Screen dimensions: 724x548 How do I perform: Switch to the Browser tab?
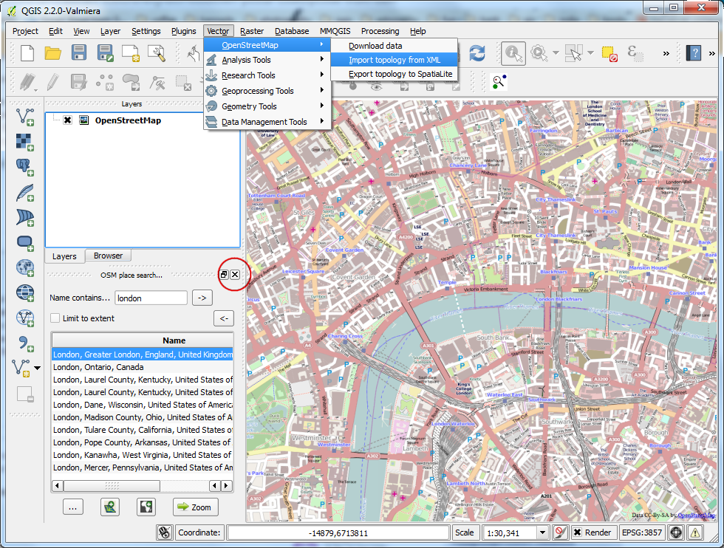click(x=108, y=256)
